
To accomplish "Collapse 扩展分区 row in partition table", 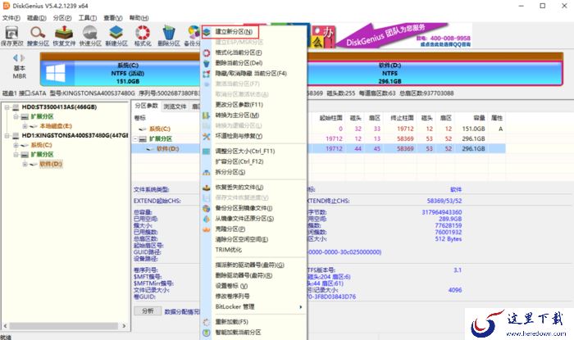I will click(135, 139).
